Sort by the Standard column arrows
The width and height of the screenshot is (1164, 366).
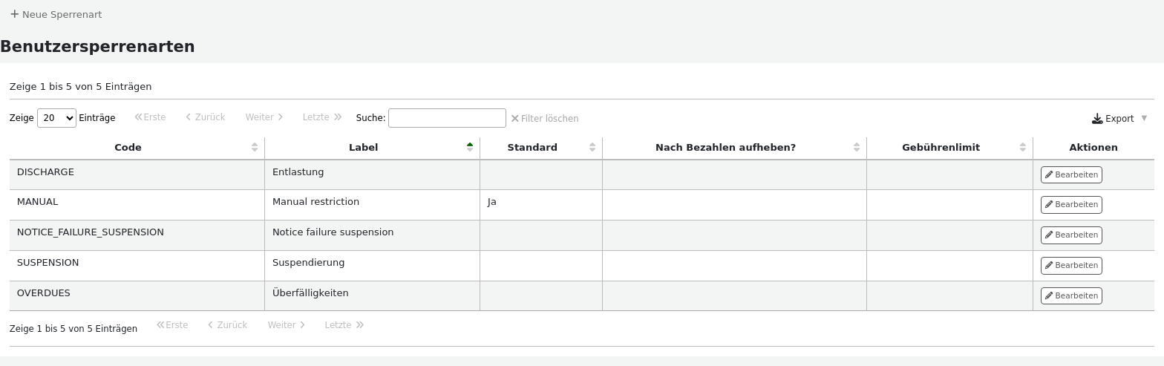click(592, 147)
